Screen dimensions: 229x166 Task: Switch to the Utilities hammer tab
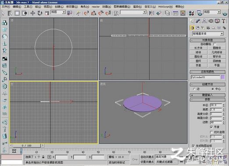pos(223,21)
